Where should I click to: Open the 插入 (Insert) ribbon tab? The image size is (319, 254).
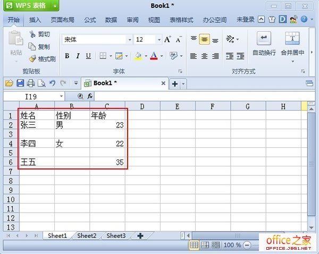pos(35,20)
